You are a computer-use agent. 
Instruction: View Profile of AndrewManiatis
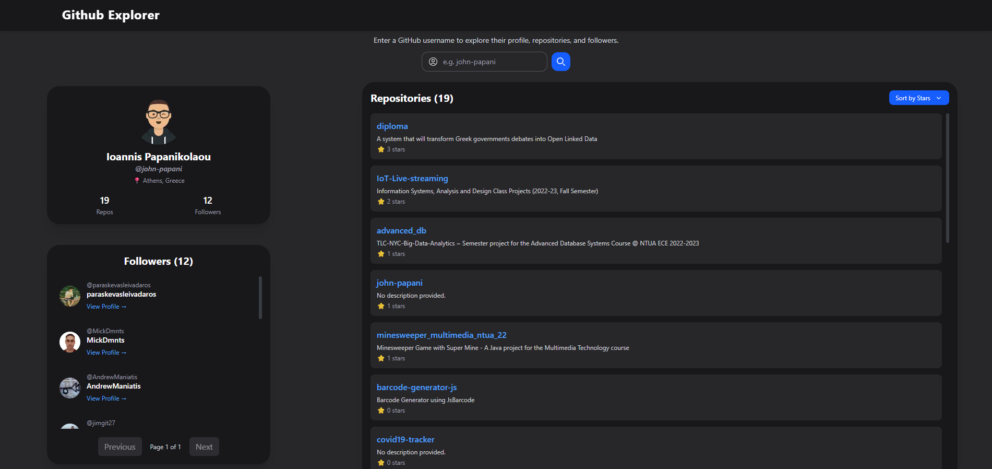106,398
